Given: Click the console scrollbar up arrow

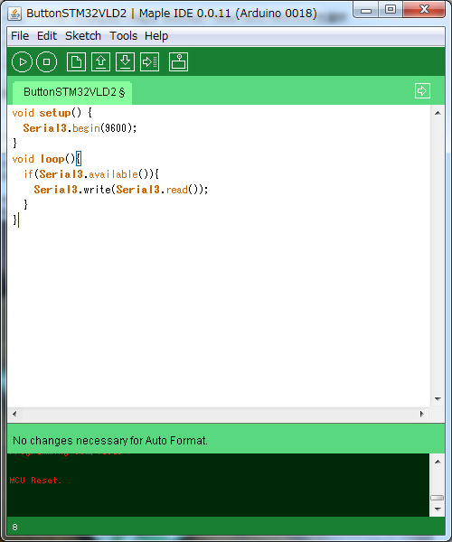Looking at the screenshot, I should (438, 462).
